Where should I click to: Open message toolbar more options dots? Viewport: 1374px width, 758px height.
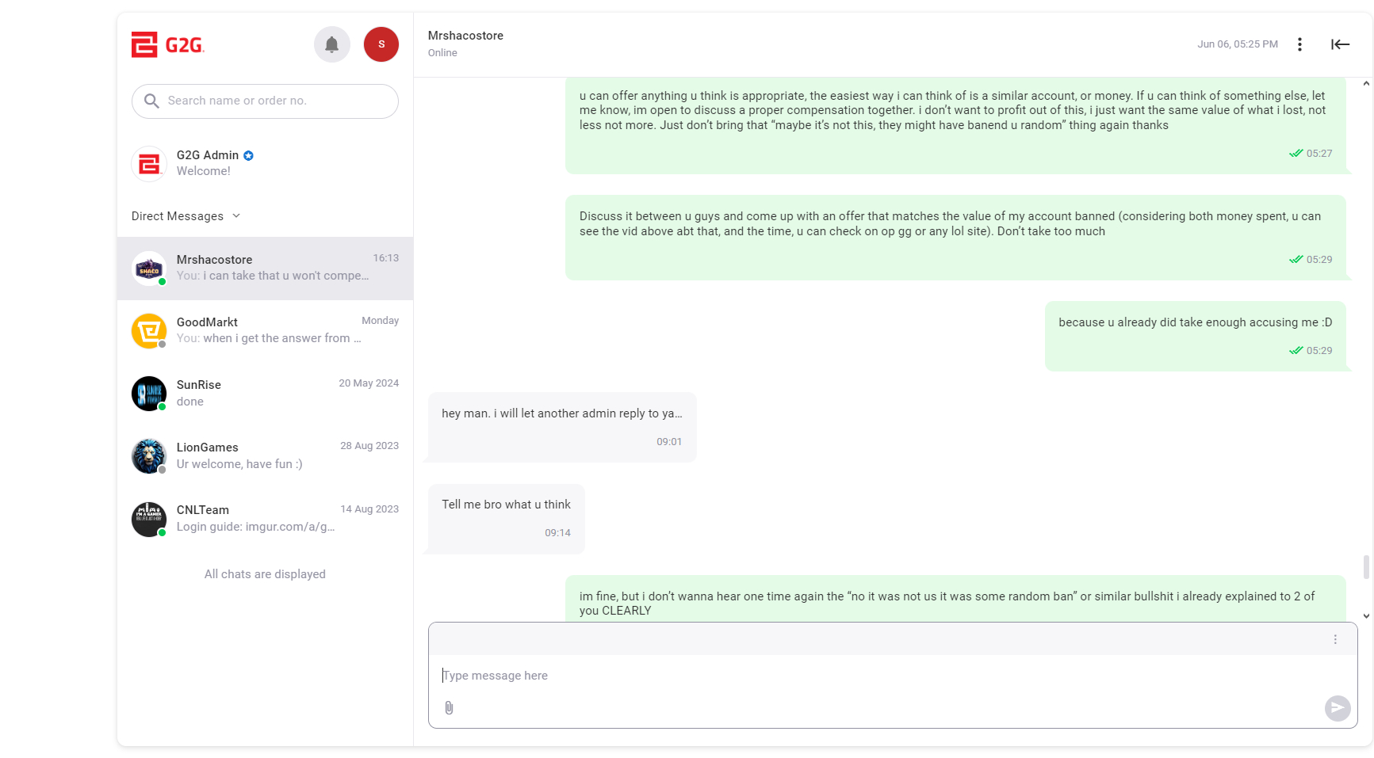[1335, 639]
